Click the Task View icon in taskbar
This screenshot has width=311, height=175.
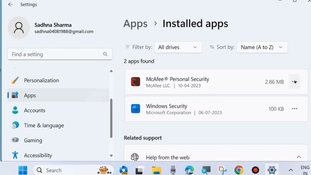click(x=139, y=170)
